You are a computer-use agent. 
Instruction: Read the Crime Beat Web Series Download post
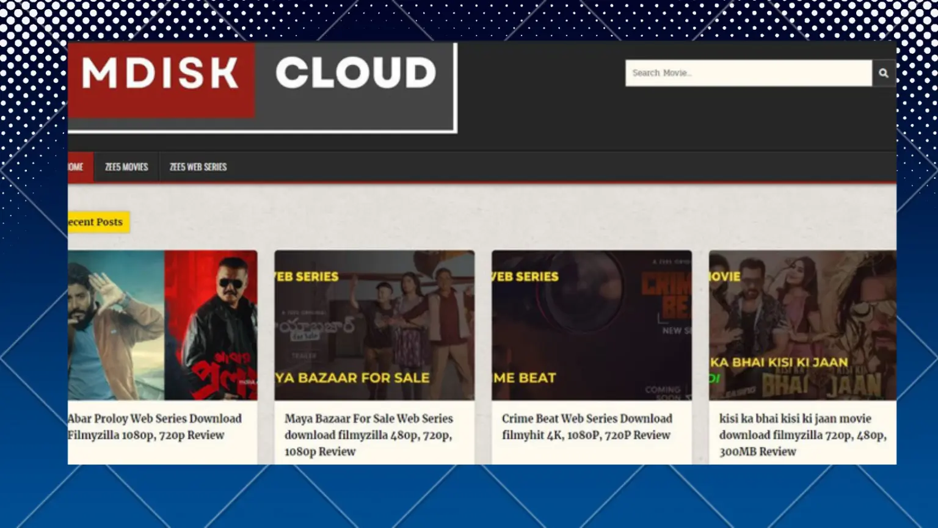click(587, 427)
